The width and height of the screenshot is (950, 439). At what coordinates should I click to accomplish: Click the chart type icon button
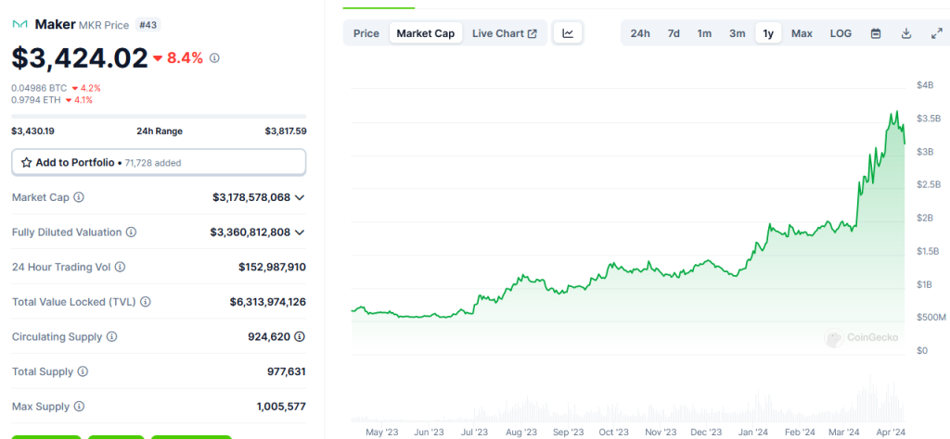(x=568, y=33)
